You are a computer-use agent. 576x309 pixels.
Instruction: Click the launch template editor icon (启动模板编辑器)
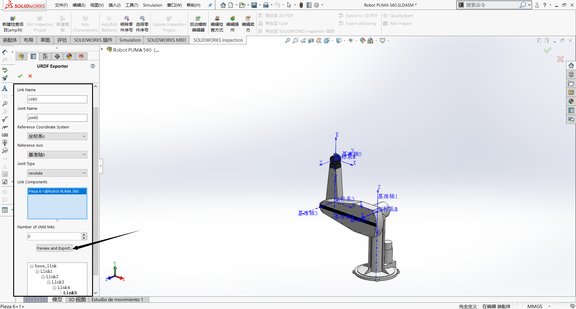point(198,24)
